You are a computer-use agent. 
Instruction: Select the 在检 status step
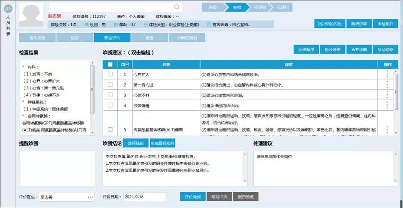point(237,7)
